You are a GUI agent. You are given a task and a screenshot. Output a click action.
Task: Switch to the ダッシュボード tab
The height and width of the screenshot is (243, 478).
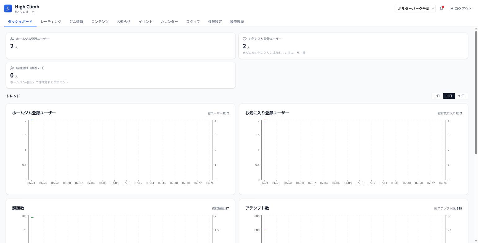[x=20, y=22]
